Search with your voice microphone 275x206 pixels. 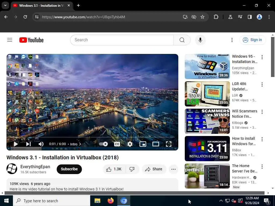point(200,40)
